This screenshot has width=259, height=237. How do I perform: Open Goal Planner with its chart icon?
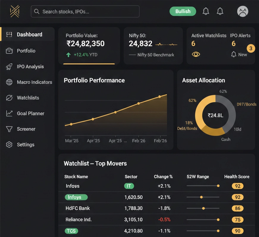click(9, 113)
